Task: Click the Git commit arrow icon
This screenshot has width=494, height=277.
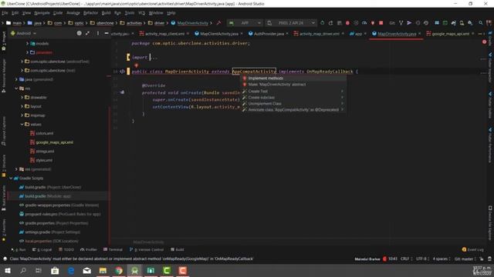Action: click(x=409, y=23)
